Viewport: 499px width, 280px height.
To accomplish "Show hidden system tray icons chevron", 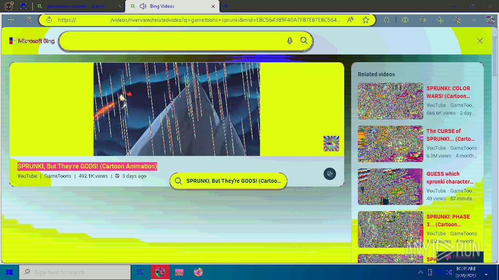I will (420, 272).
